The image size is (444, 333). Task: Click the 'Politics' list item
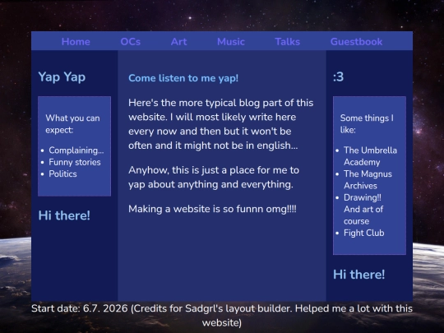pos(62,173)
